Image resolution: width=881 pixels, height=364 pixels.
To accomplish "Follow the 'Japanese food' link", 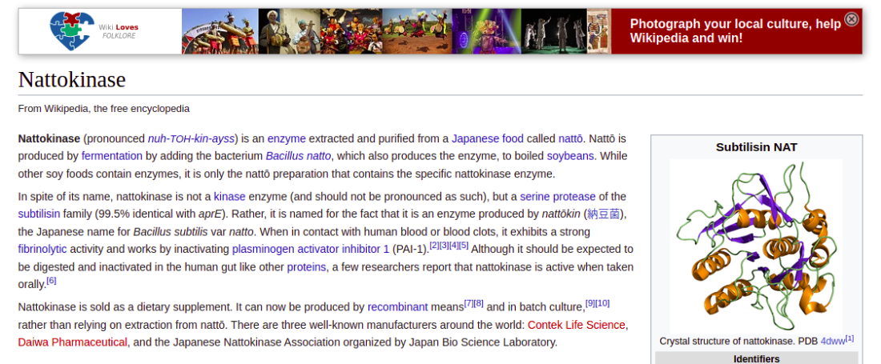I will click(488, 138).
